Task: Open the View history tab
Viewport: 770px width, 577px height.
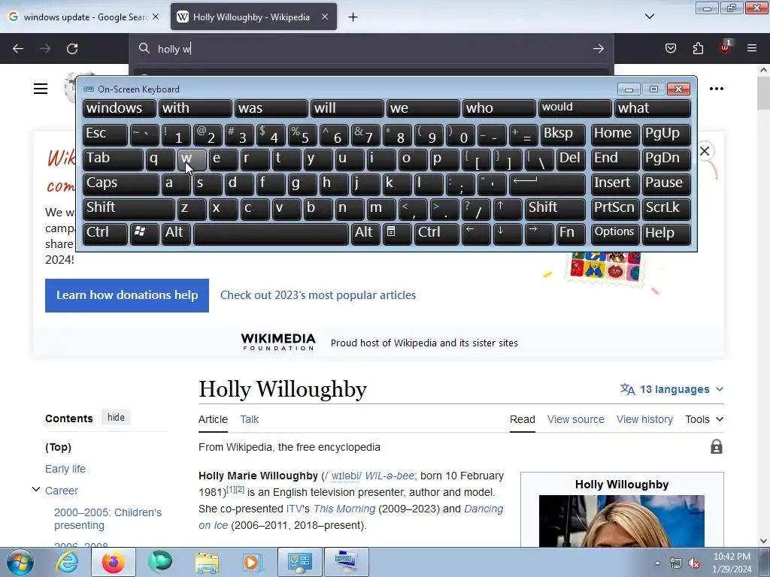Action: pos(644,419)
